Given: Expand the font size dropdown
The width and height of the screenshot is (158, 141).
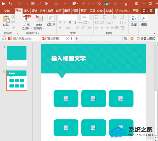Looking at the screenshot, I should [x=90, y=17].
